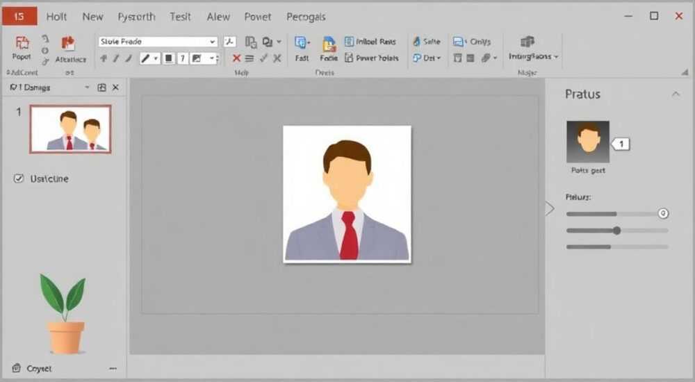Select the black filled square icon

[x=168, y=58]
